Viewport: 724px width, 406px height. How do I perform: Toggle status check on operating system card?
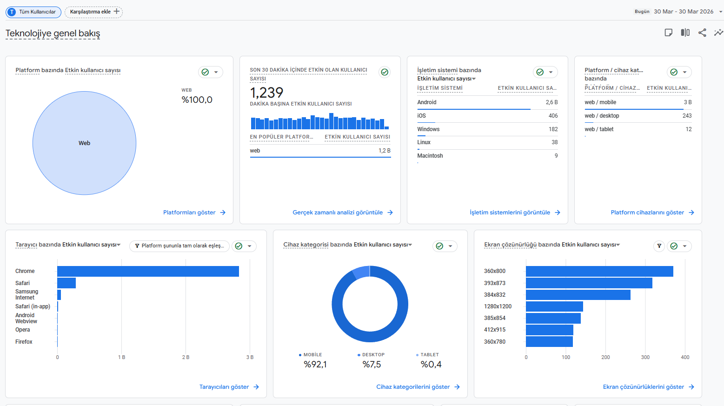(540, 72)
